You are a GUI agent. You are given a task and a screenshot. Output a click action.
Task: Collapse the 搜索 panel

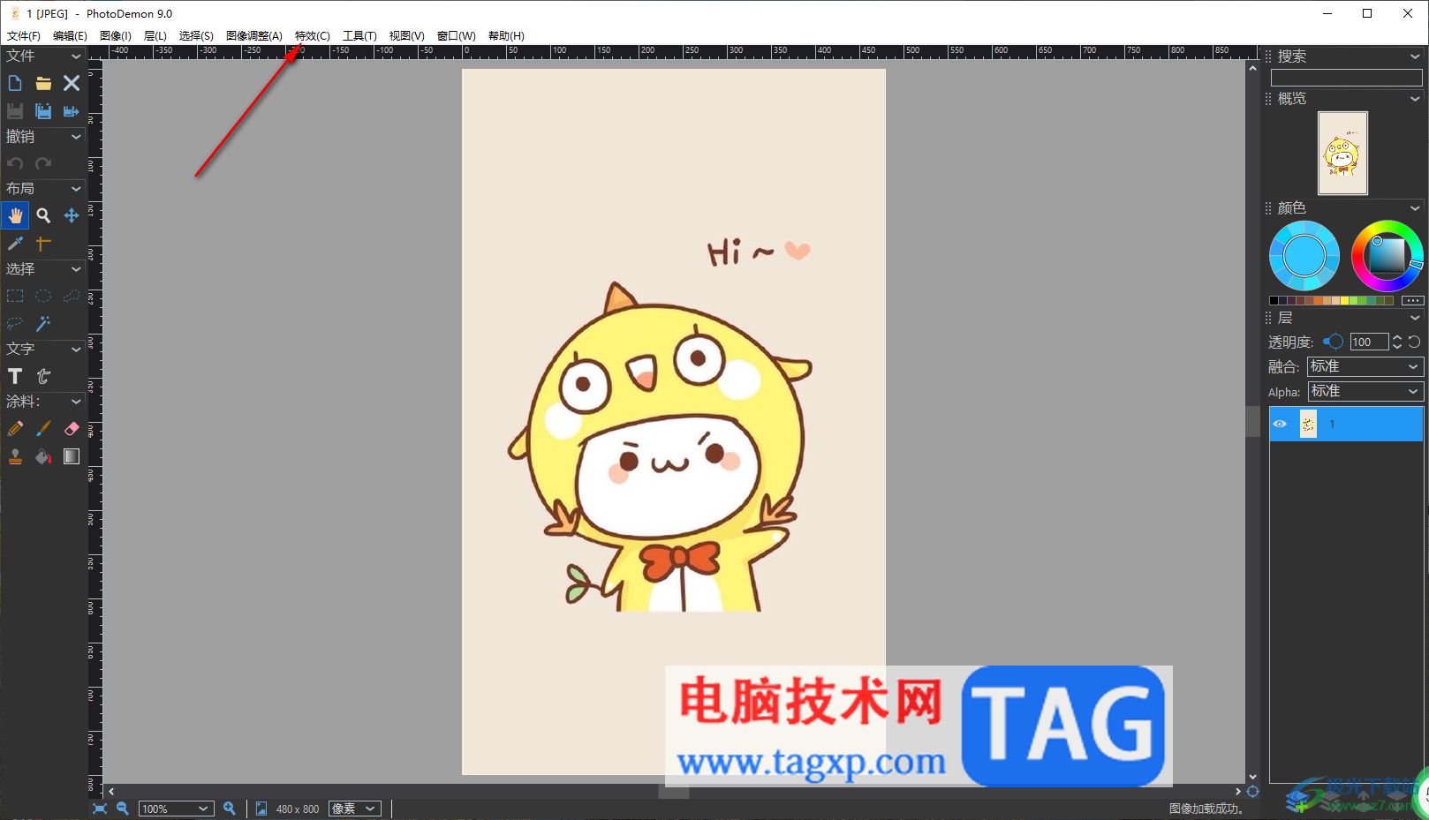pyautogui.click(x=1415, y=56)
